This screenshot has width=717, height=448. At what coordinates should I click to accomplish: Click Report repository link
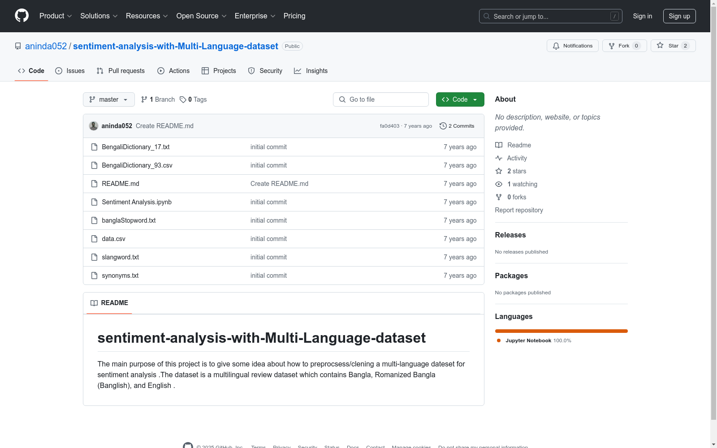point(519,210)
